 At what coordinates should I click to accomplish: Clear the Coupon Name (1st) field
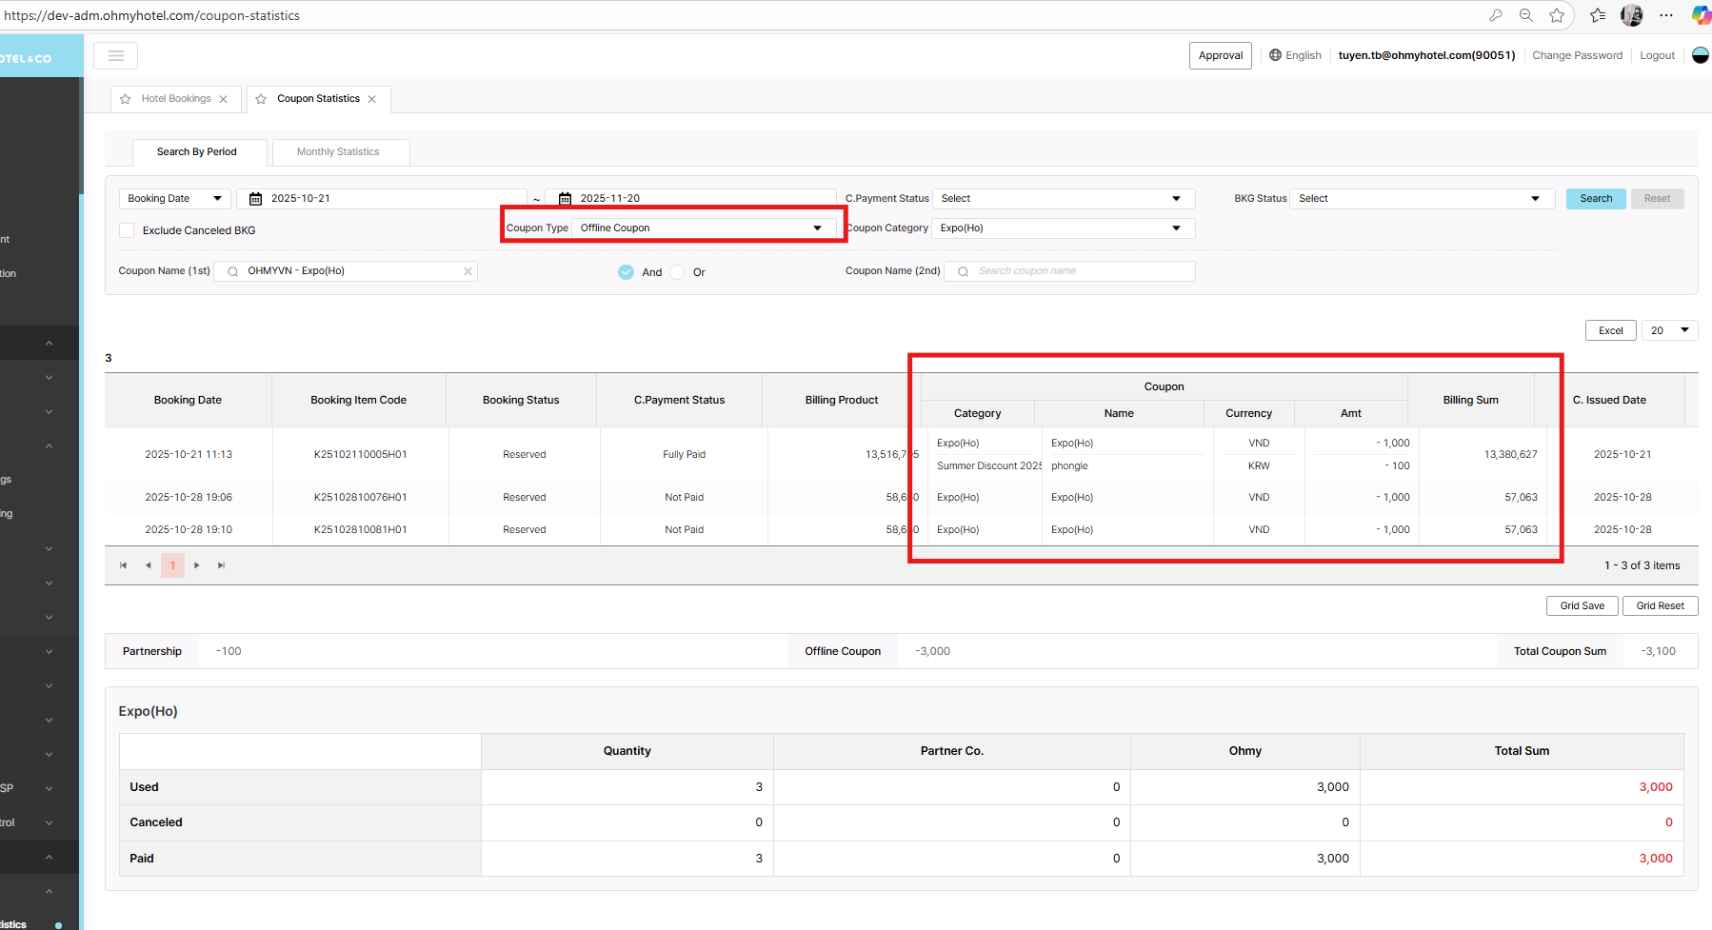(468, 271)
